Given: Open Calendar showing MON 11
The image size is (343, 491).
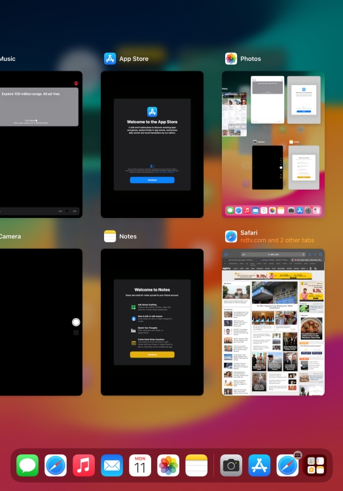Looking at the screenshot, I should [x=140, y=465].
